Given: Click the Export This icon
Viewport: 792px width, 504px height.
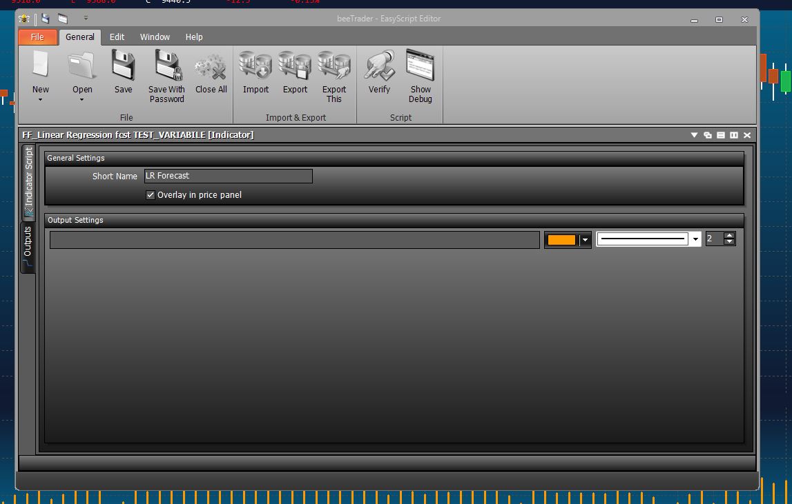Looking at the screenshot, I should [334, 65].
